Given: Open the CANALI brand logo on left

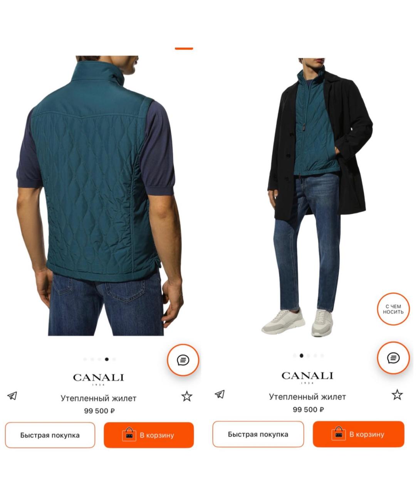Looking at the screenshot, I should (99, 379).
